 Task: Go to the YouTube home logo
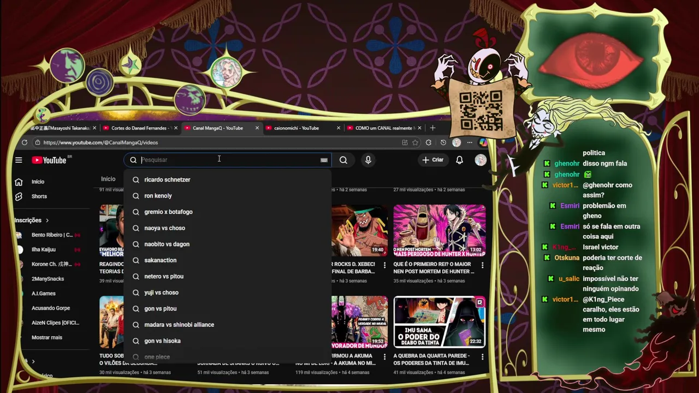[49, 160]
